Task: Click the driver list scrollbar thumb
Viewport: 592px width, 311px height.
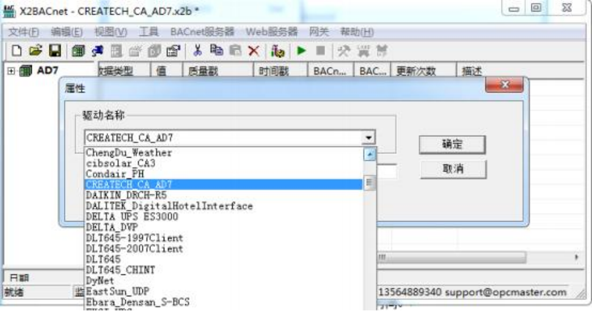Action: point(370,183)
